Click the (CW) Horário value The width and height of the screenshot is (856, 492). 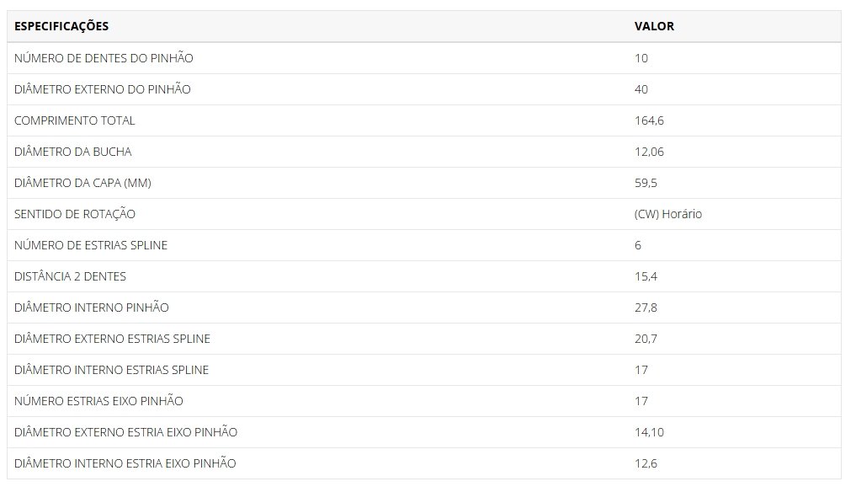pyautogui.click(x=668, y=214)
